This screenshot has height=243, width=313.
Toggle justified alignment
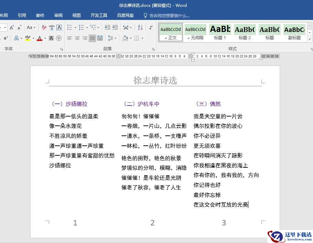tap(92, 38)
